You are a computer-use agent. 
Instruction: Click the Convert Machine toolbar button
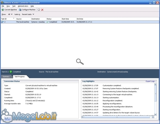(x=9, y=10)
